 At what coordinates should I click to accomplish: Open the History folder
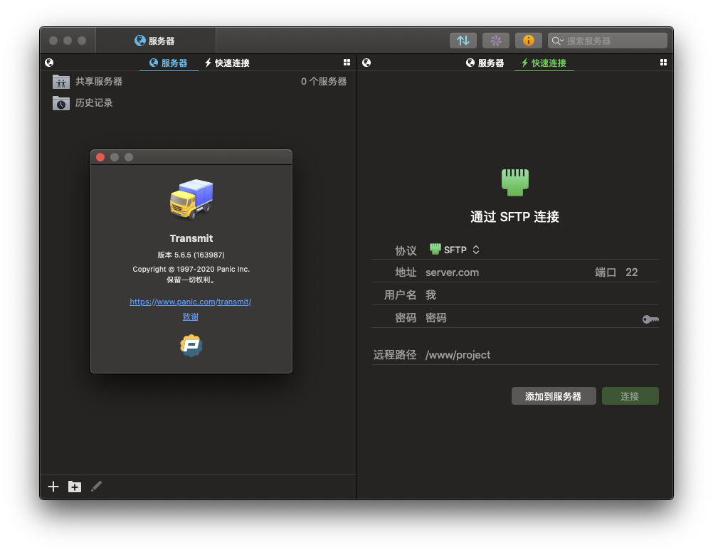[199, 102]
